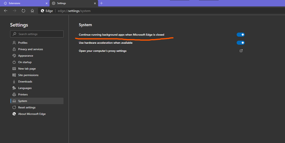Click the Printers icon
This screenshot has height=143, width=285.
point(14,94)
